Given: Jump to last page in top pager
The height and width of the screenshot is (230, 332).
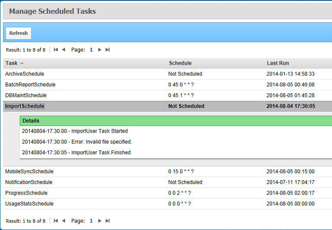Looking at the screenshot, I should tap(108, 50).
